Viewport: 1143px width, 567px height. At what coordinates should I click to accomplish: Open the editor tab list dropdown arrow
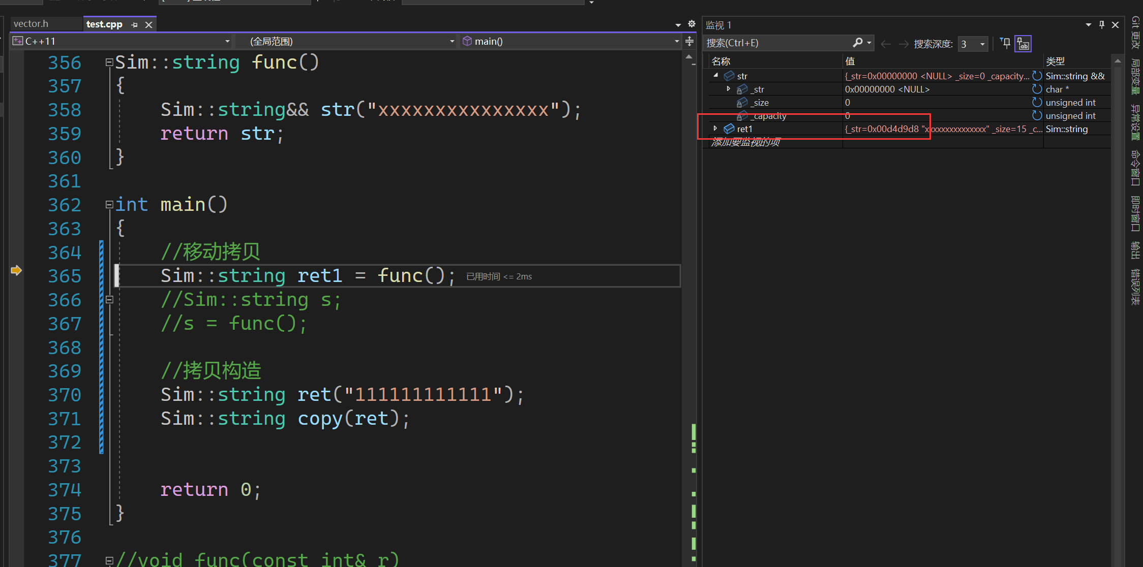[x=678, y=24]
